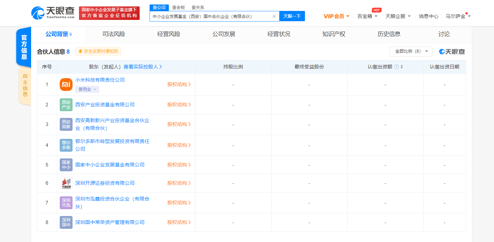This screenshot has height=242, width=494.
Task: Open 鄂尔多斯市转型发展投资有限责任公司 link
Action: point(112,145)
